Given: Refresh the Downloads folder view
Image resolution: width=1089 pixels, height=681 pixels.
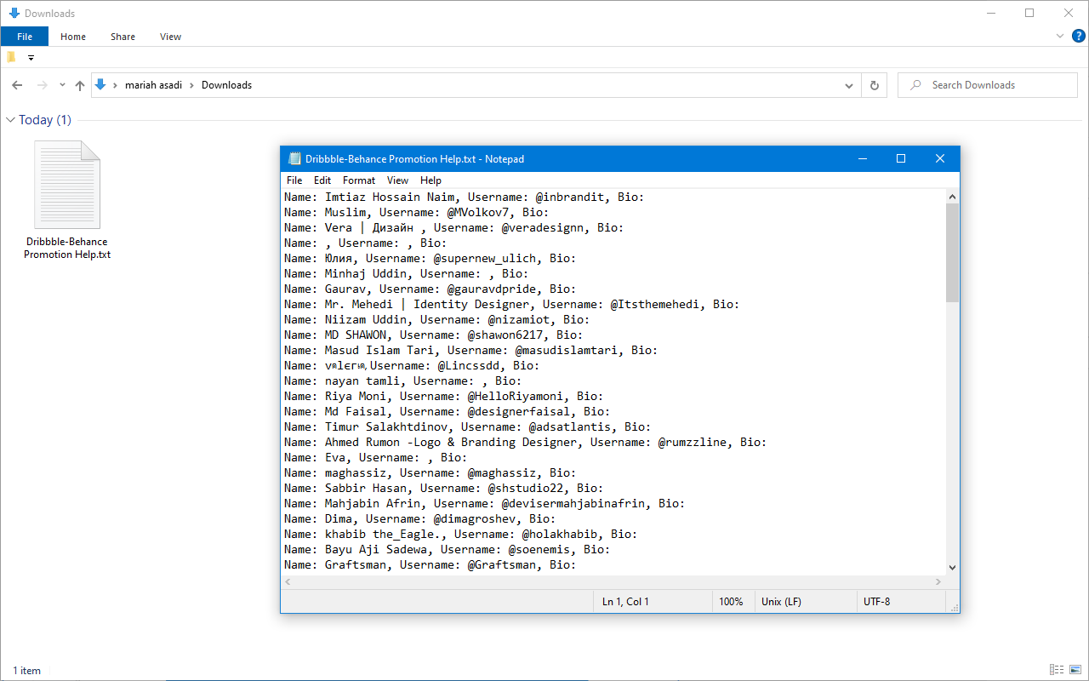Looking at the screenshot, I should coord(874,85).
